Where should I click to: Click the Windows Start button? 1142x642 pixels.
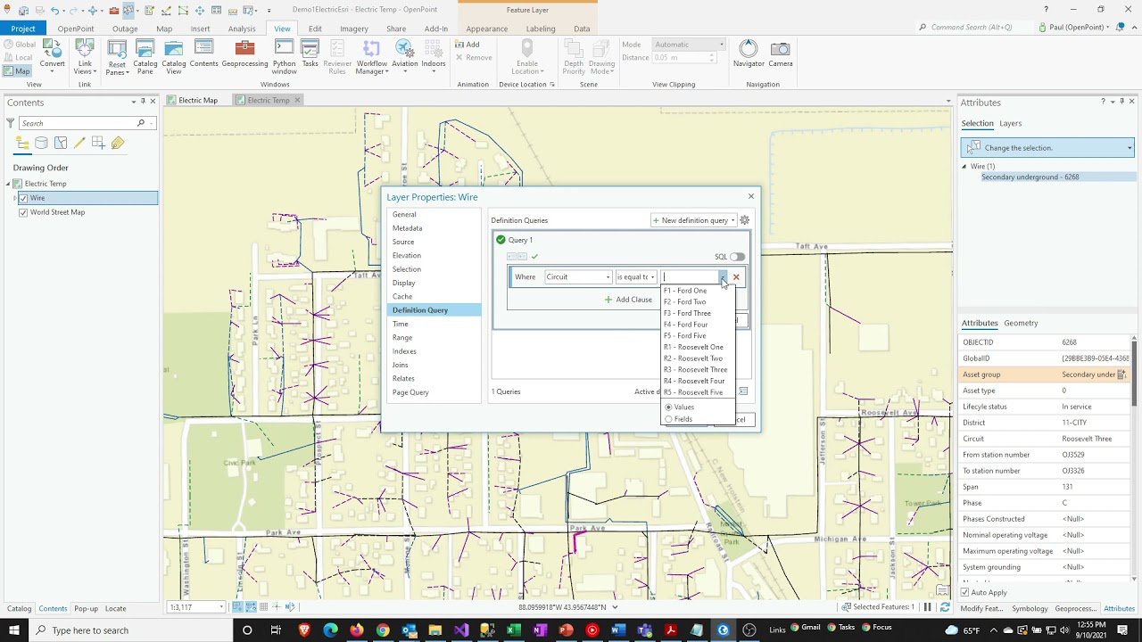tap(15, 630)
